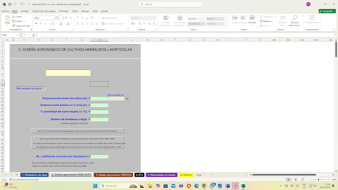Open the font size dropdown
This screenshot has height=190, width=338.
pyautogui.click(x=63, y=18)
